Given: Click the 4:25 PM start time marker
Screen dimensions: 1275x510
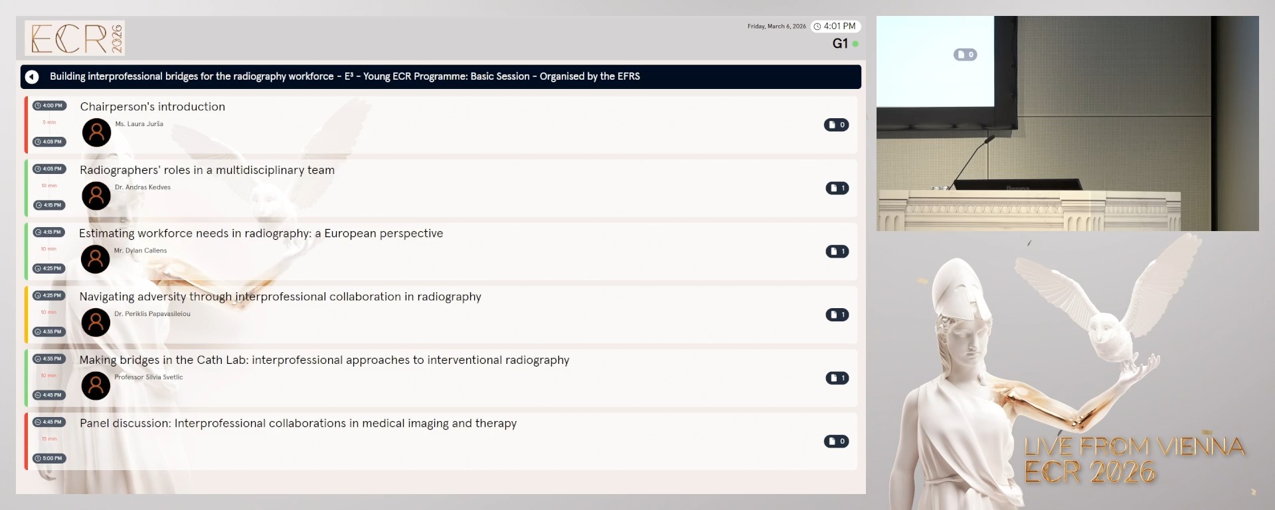Looking at the screenshot, I should (49, 296).
